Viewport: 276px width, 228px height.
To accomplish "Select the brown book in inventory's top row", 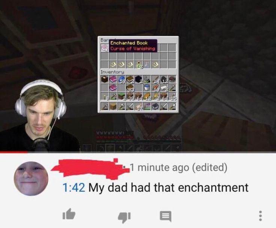I will click(x=130, y=79).
